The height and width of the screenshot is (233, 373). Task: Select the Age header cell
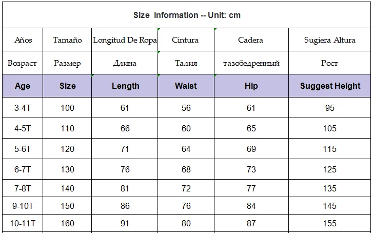tap(23, 86)
